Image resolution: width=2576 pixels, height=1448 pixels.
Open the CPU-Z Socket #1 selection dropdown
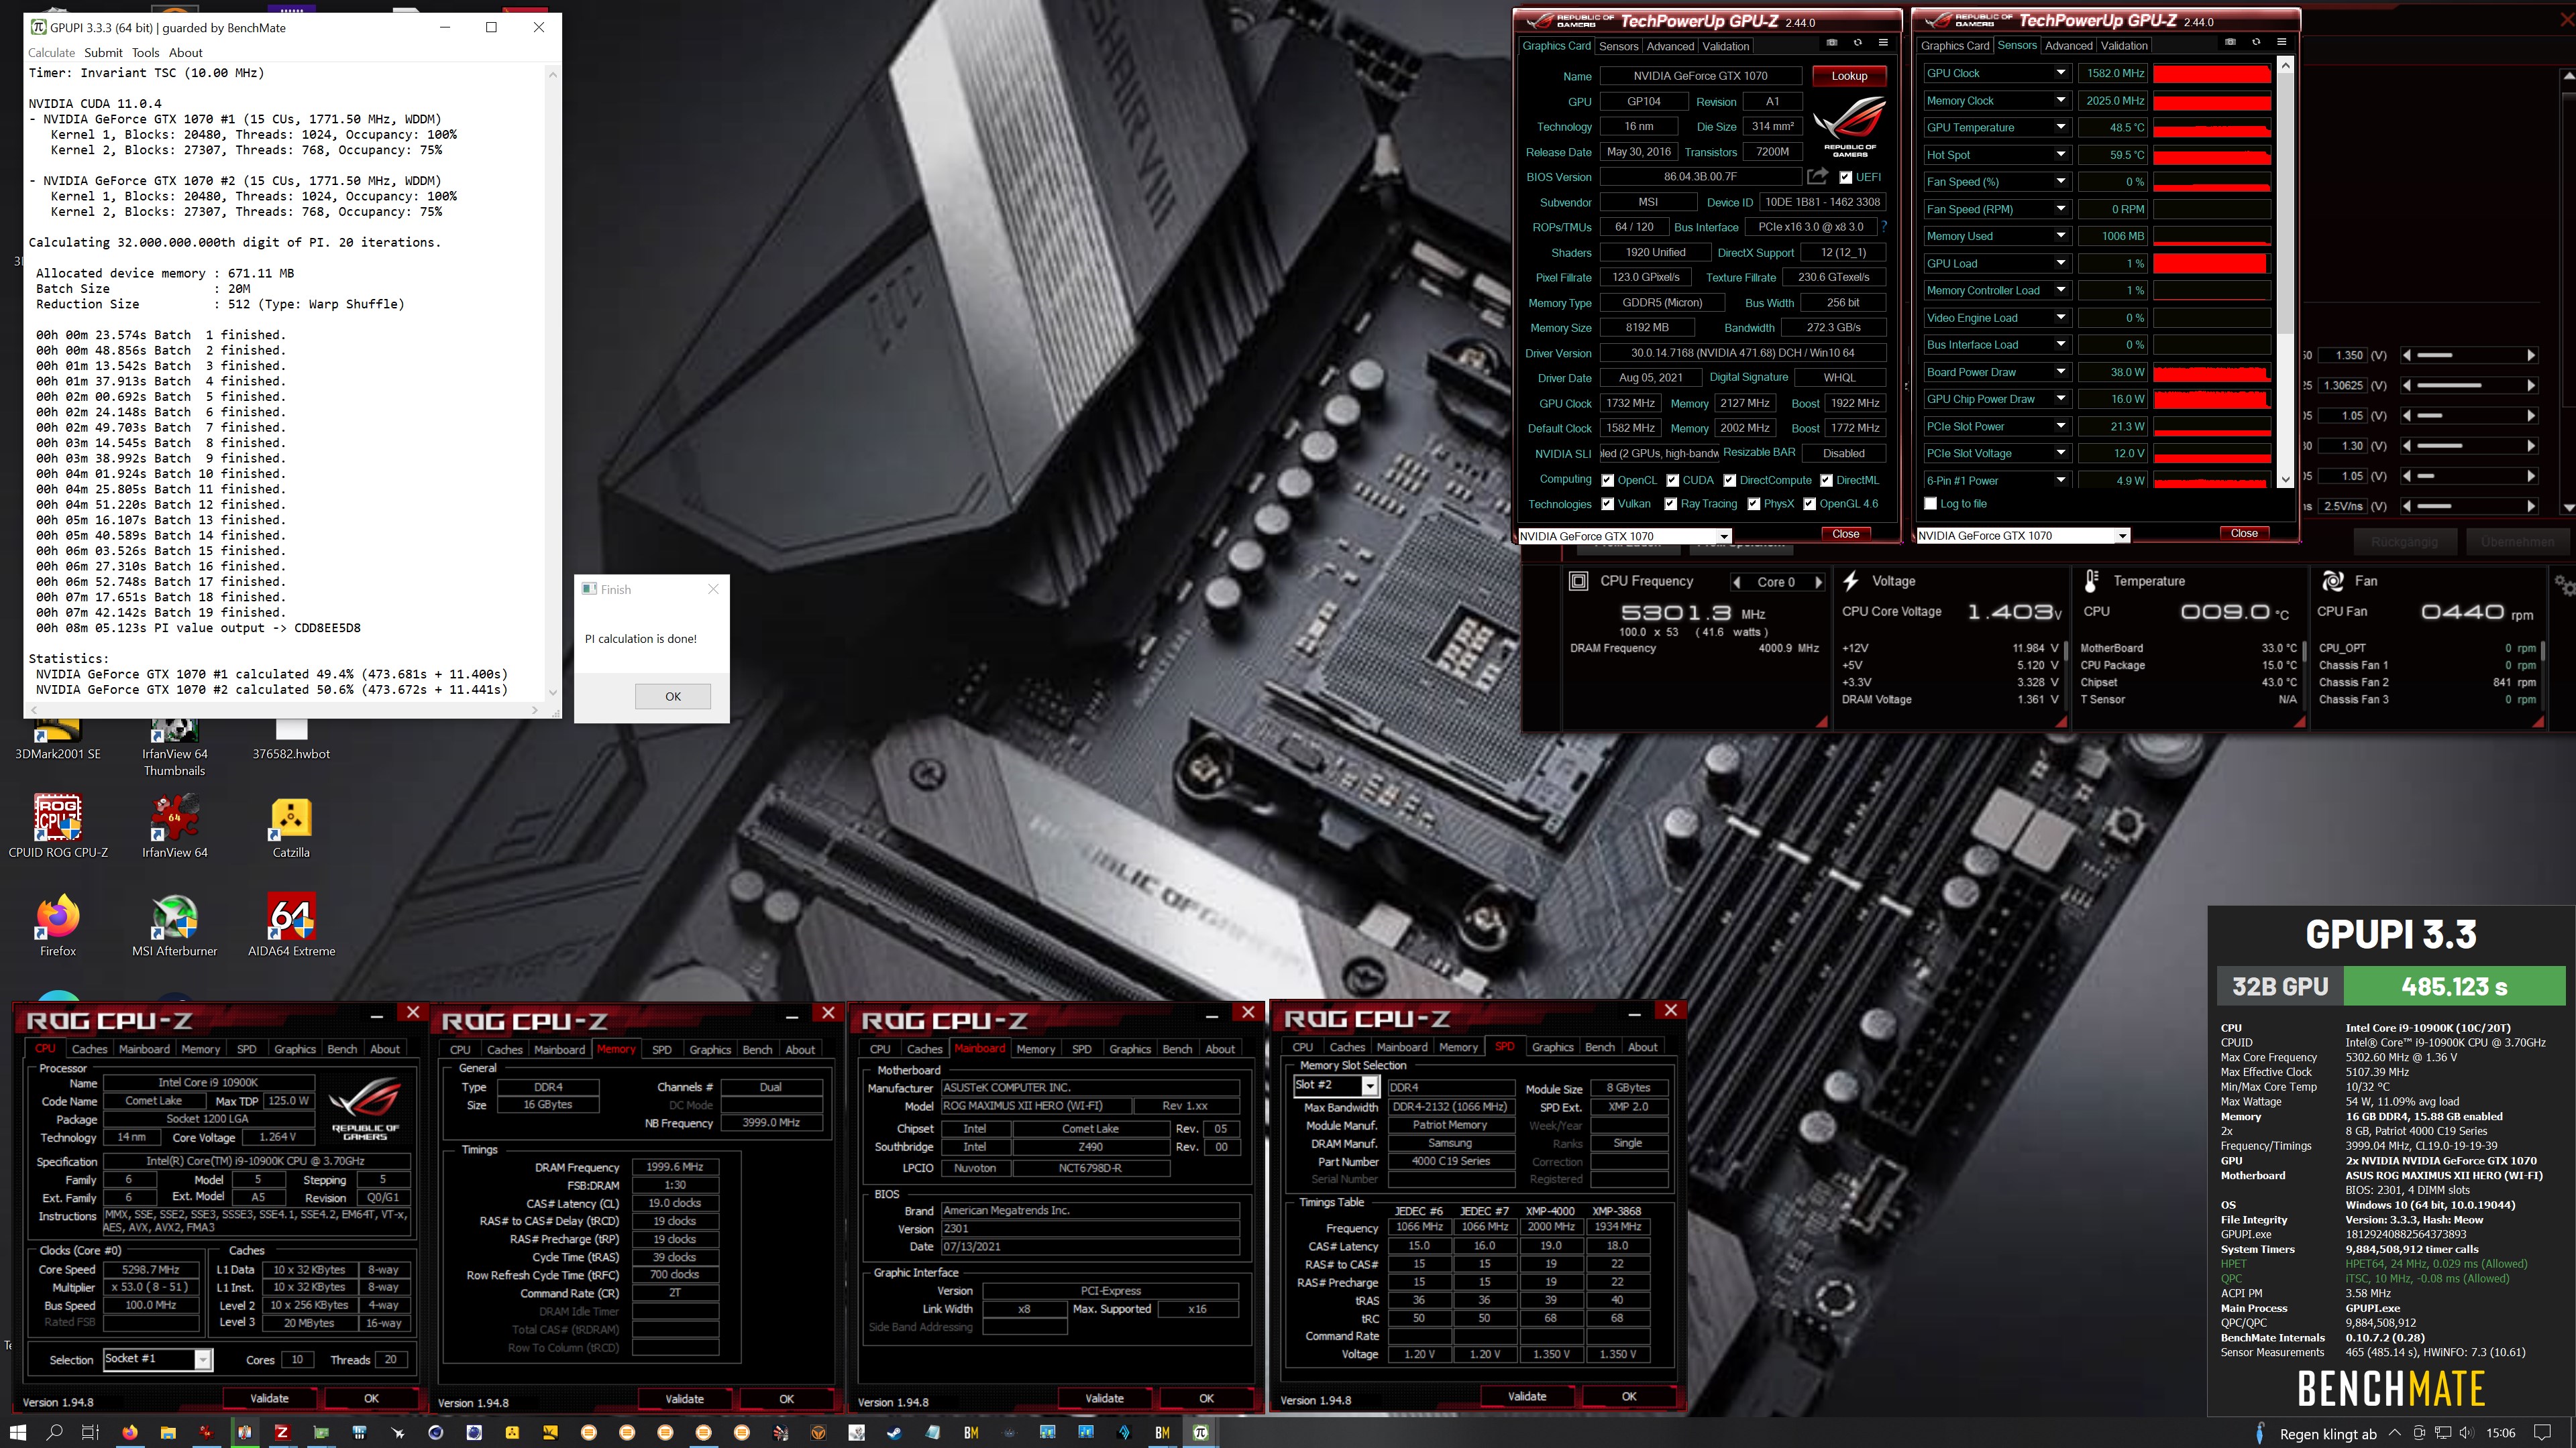click(203, 1359)
